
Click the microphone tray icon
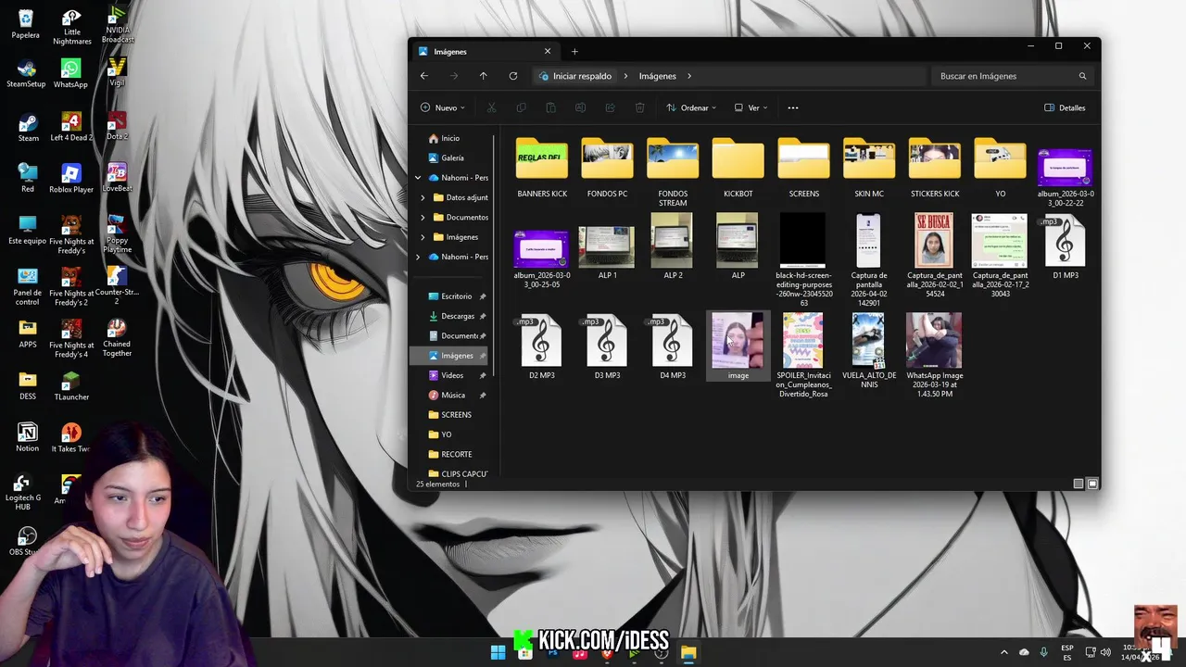click(1044, 652)
